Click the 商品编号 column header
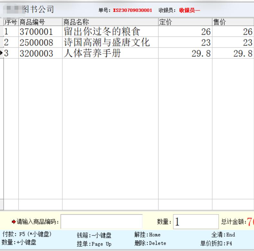 click(40, 22)
